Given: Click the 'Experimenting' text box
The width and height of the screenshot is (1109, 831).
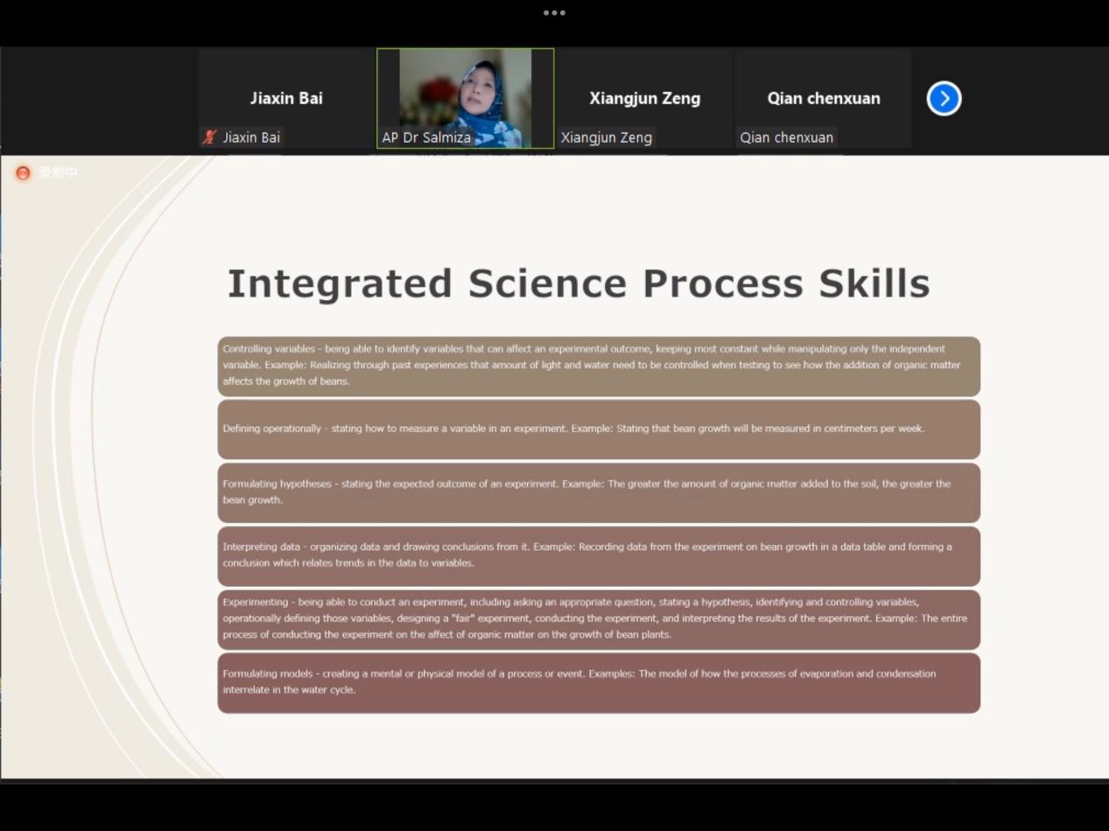Looking at the screenshot, I should point(598,618).
